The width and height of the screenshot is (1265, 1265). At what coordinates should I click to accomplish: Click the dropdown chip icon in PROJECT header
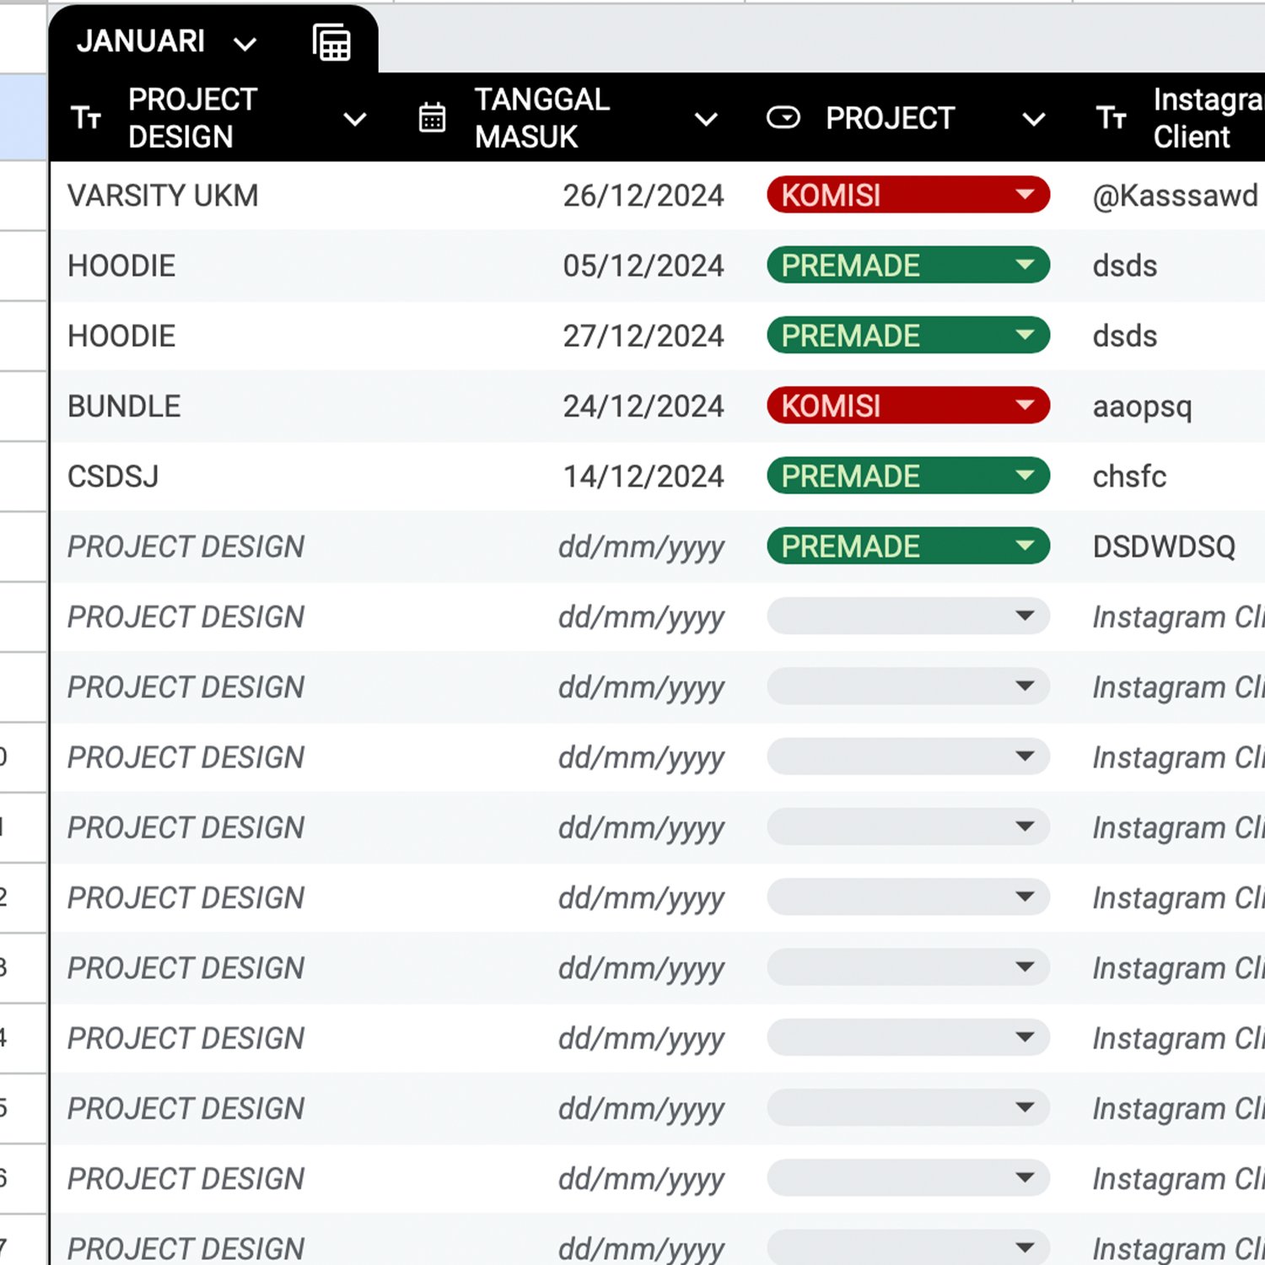coord(783,118)
